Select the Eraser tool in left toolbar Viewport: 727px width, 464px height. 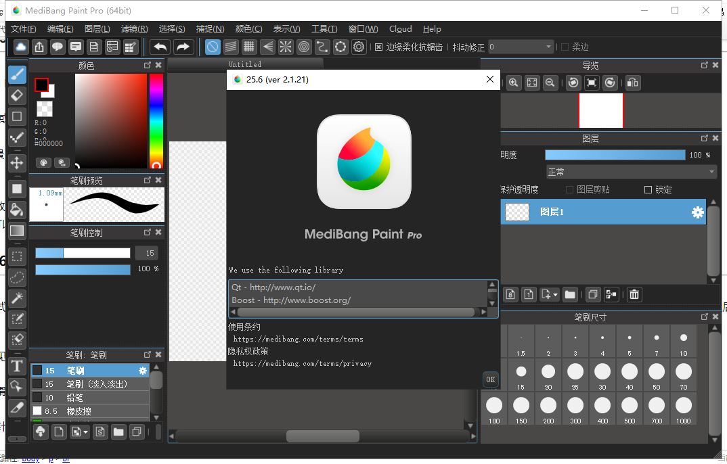[17, 95]
